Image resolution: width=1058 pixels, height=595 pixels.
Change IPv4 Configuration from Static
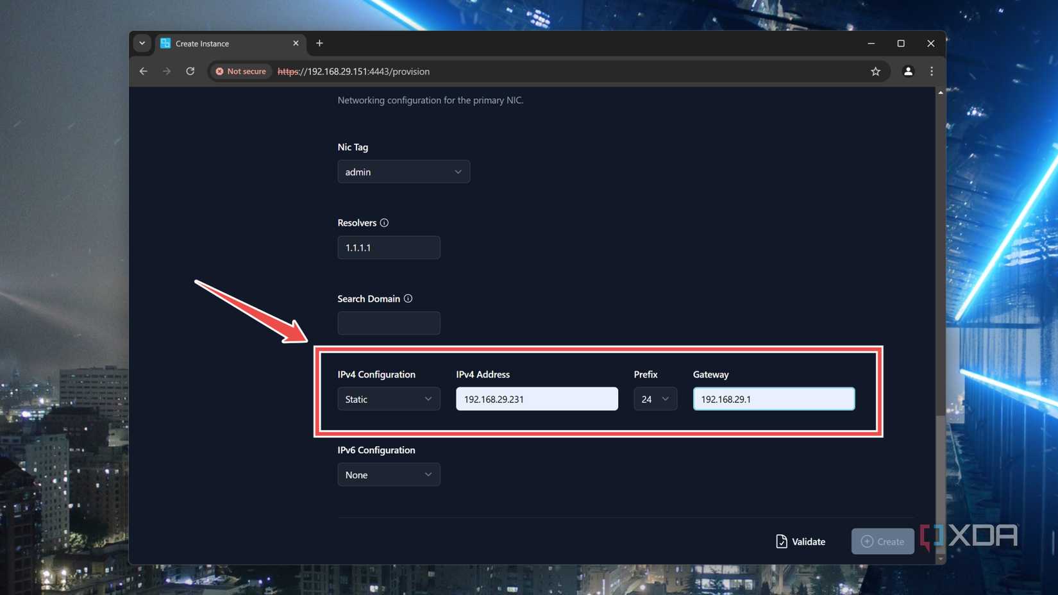389,399
